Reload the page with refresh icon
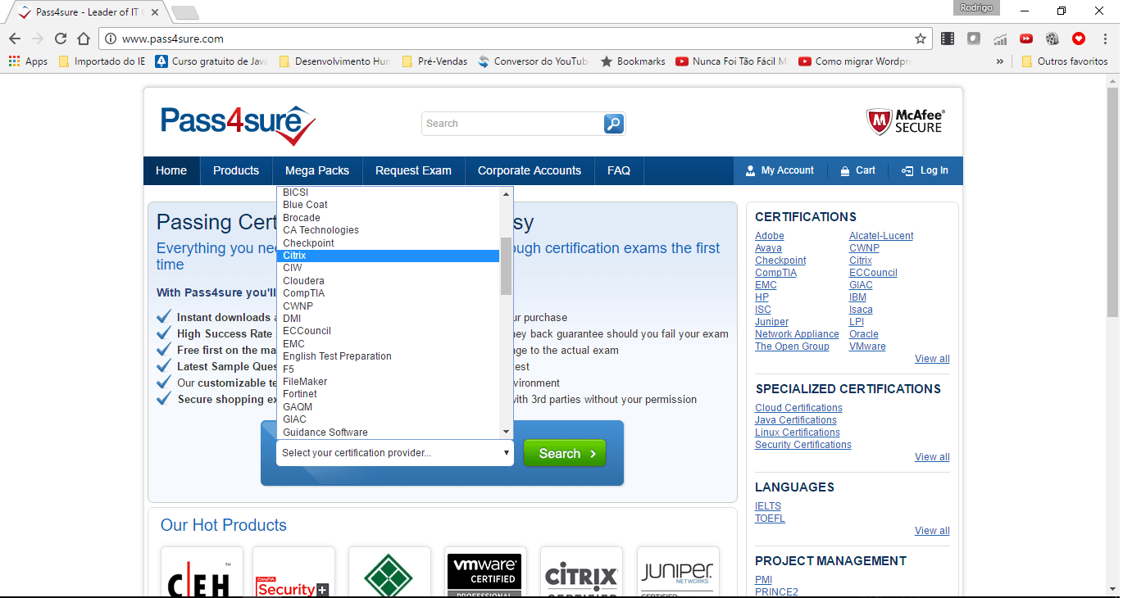 pyautogui.click(x=61, y=39)
